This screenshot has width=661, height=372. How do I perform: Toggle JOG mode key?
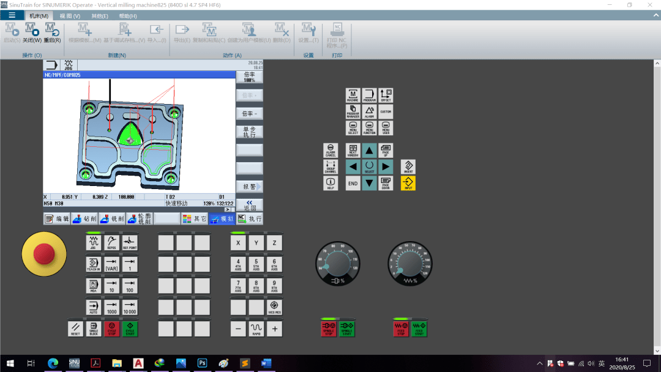[94, 243]
